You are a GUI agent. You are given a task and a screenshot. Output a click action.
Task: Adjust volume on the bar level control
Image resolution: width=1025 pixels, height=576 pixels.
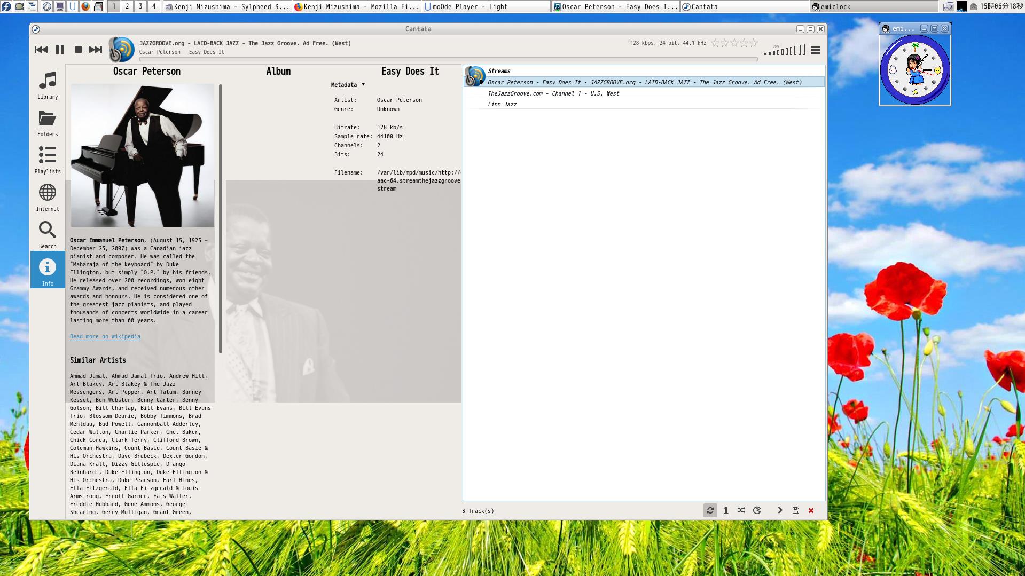click(x=785, y=51)
